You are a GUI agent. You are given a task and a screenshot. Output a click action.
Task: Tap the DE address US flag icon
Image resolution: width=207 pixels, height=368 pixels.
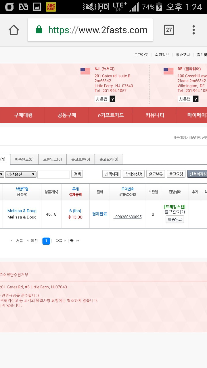[x=168, y=71]
